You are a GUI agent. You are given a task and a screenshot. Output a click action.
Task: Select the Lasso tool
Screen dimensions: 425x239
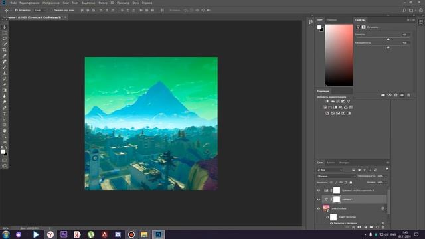[x=5, y=39]
